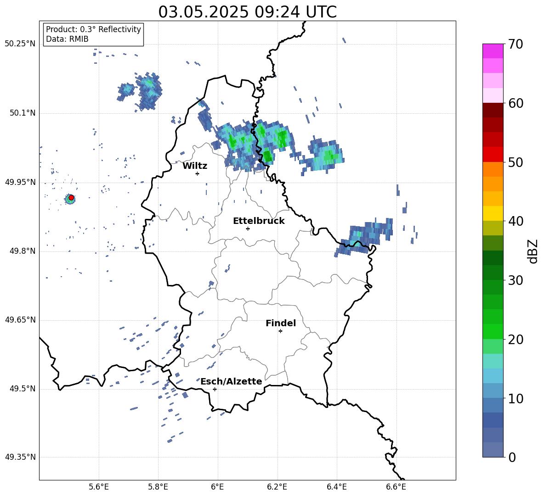Click the radar echo cluster near 50.15°N 5.8°E
544x496 pixels.
(x=148, y=91)
